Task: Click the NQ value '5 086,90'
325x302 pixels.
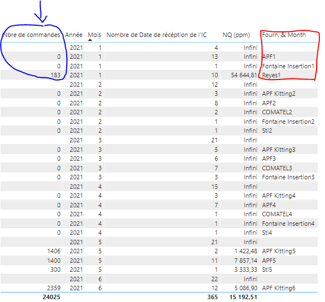Action: pos(246,288)
